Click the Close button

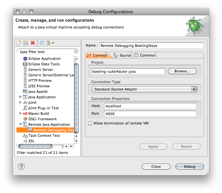(x=156, y=166)
